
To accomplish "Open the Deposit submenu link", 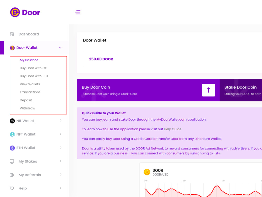I will 26,100.
